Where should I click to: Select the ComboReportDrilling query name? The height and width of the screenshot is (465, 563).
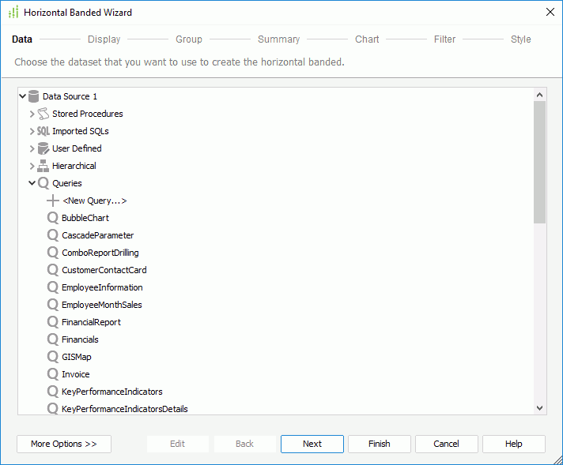coord(100,253)
